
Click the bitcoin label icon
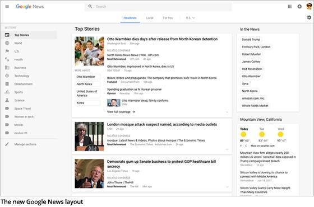(x=7, y=125)
